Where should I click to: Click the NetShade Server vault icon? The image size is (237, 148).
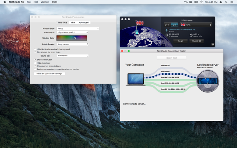[208, 80]
